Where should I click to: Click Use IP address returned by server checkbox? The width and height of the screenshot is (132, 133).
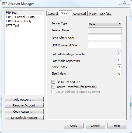53,92
